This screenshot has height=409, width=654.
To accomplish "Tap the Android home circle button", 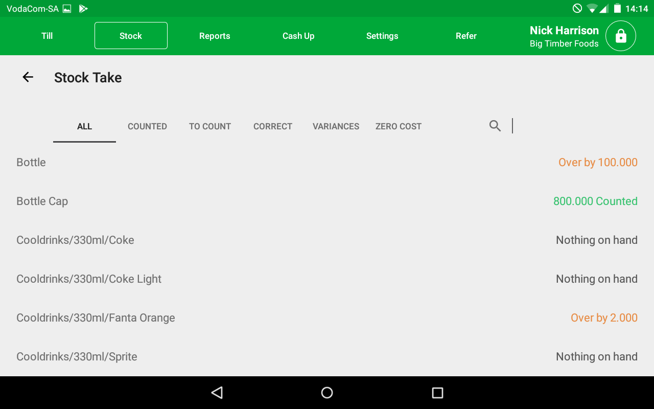I will [327, 393].
